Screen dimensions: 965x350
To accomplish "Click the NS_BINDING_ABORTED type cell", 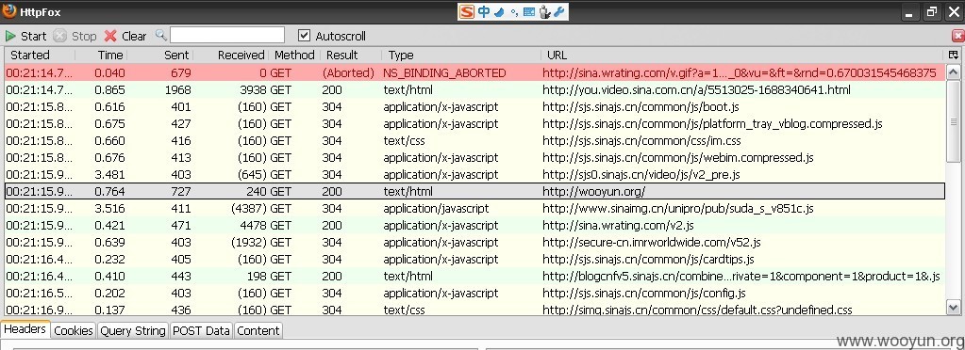I will tap(444, 72).
